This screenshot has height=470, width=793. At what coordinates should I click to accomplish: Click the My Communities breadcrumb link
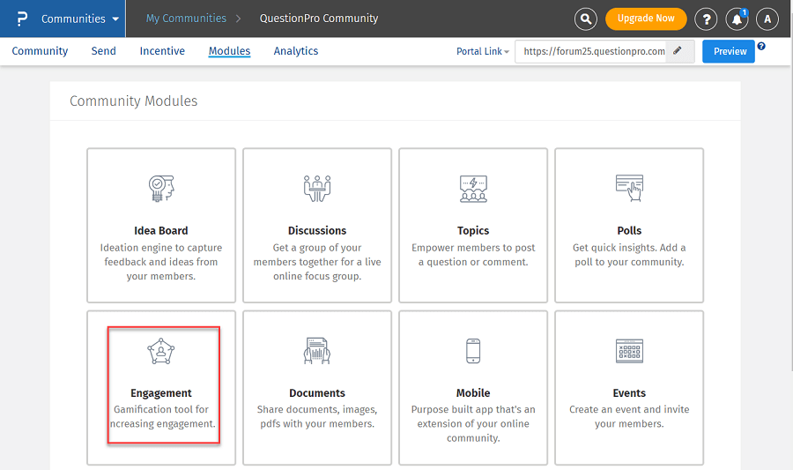pyautogui.click(x=185, y=19)
